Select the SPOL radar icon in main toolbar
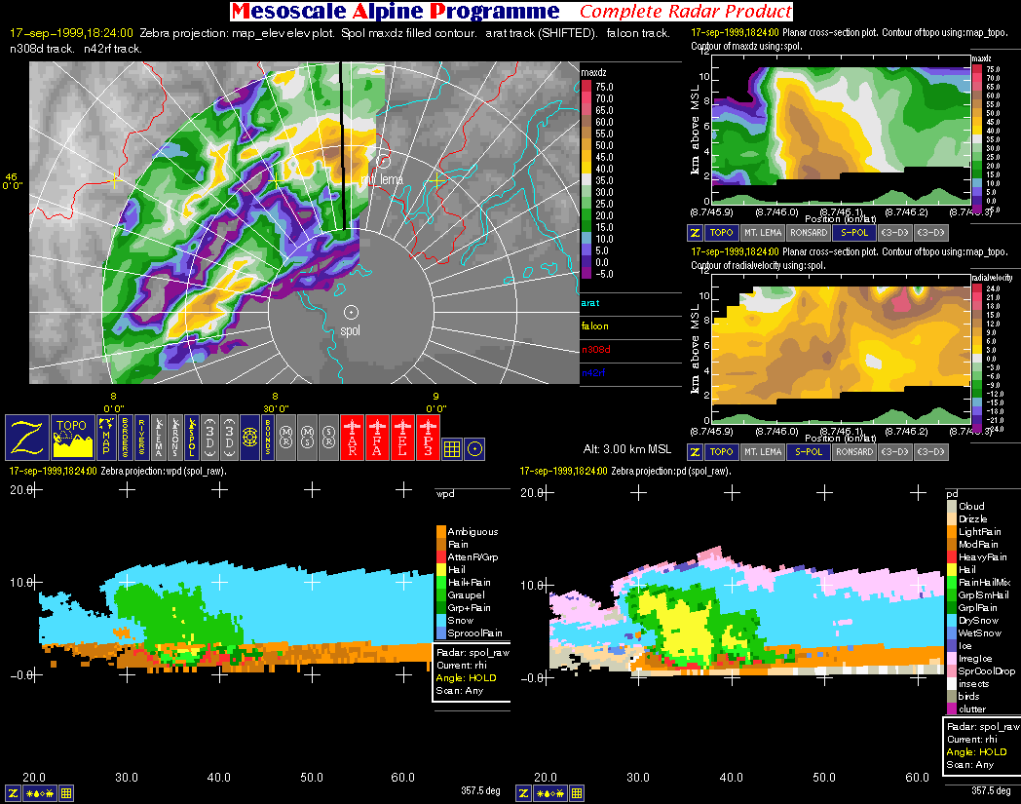This screenshot has width=1021, height=804. [x=191, y=438]
